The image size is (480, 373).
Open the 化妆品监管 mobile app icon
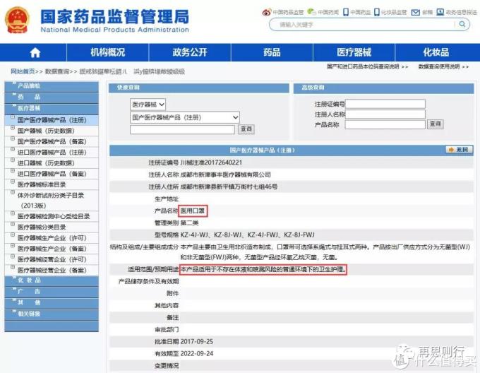[x=377, y=12]
